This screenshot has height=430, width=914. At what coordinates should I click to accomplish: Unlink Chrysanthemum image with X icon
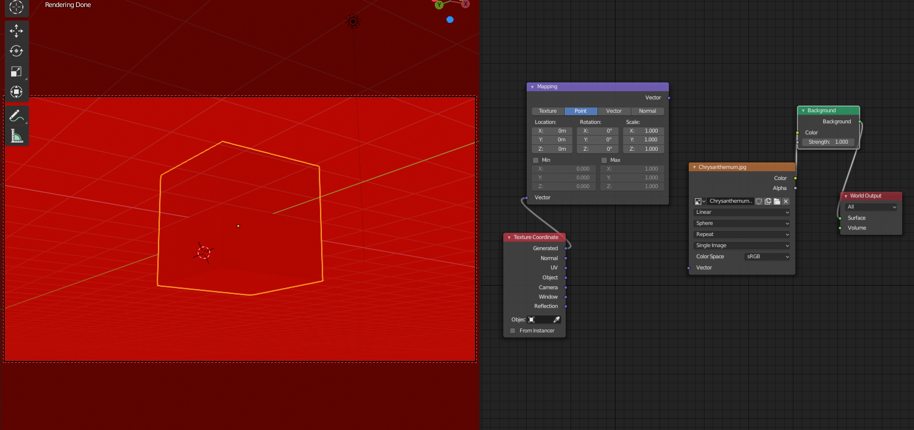(x=786, y=201)
